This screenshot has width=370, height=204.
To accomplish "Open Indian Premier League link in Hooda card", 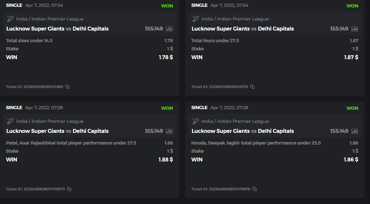I will [243, 121].
